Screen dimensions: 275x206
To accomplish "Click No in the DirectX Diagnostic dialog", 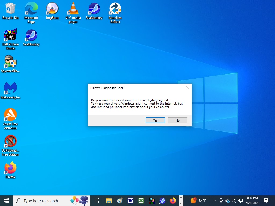I will (x=178, y=120).
